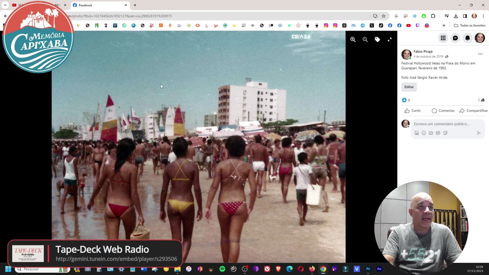489x275 pixels.
Task: Bookmark this page with star icon
Action: point(384,16)
